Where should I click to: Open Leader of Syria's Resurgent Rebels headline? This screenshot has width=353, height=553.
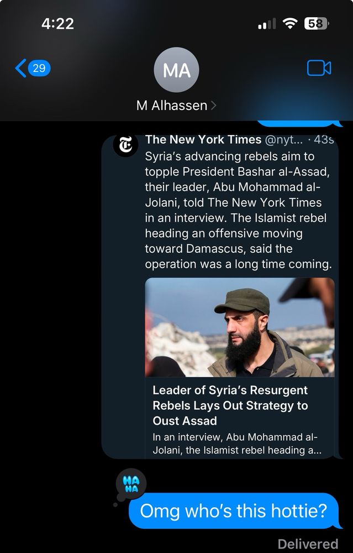(230, 405)
